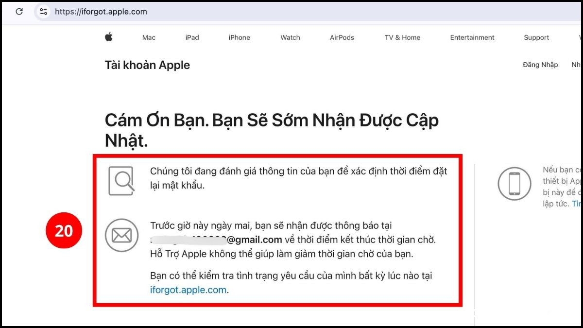Open site information icon beside the URL
583x328 pixels.
[43, 12]
